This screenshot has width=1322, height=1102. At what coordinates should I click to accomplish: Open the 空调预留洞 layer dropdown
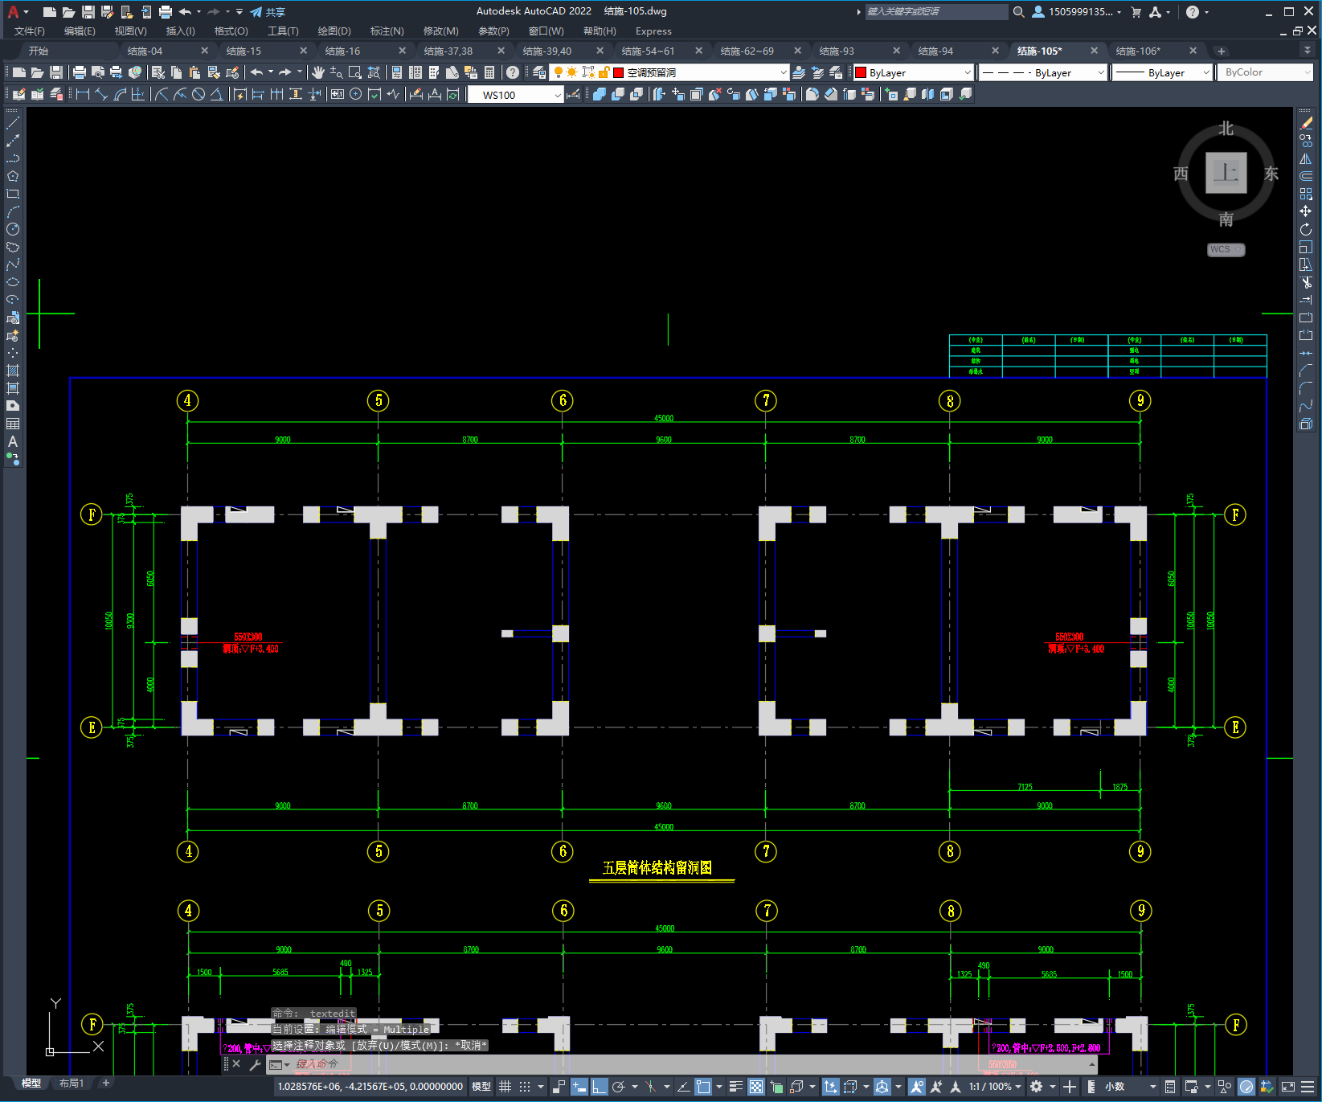[x=669, y=72]
